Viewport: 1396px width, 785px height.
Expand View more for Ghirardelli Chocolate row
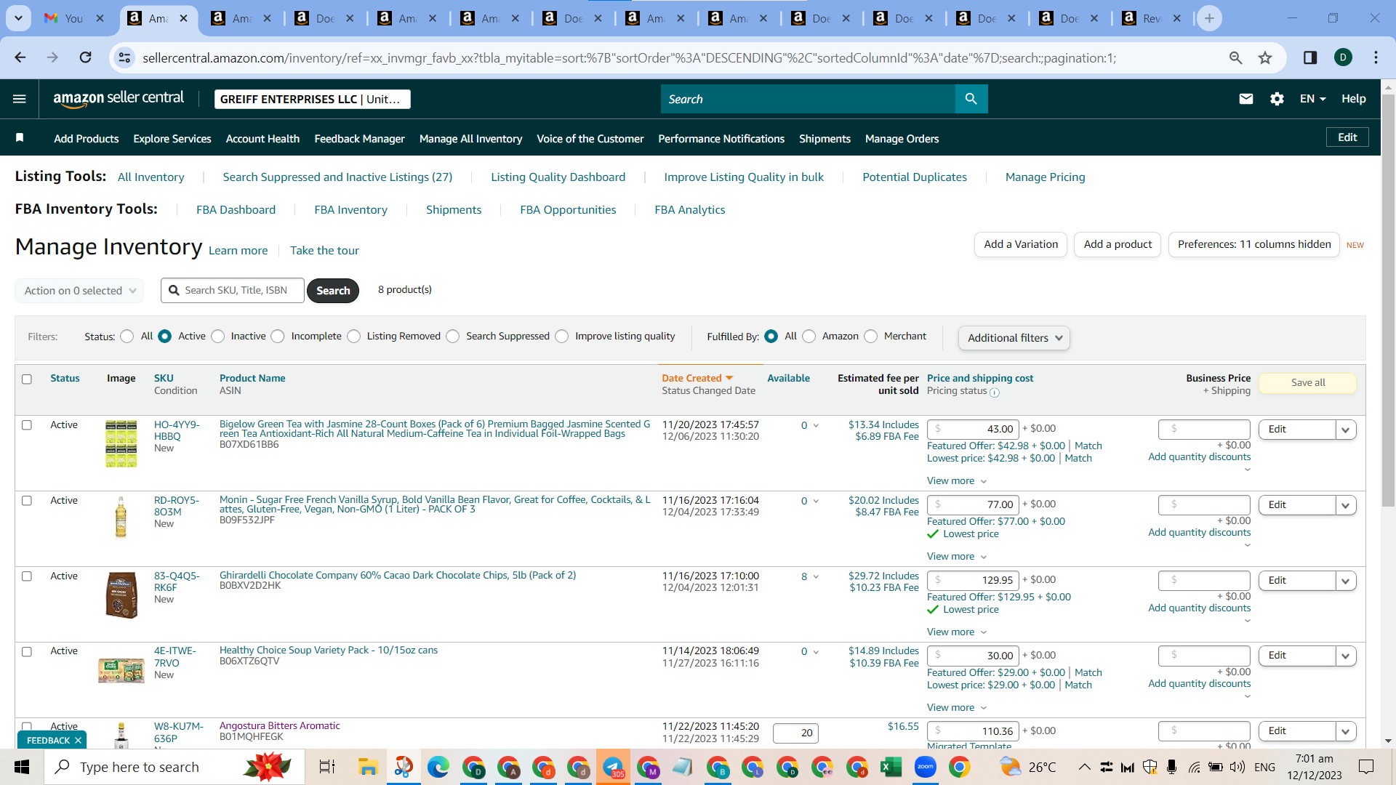coord(957,632)
